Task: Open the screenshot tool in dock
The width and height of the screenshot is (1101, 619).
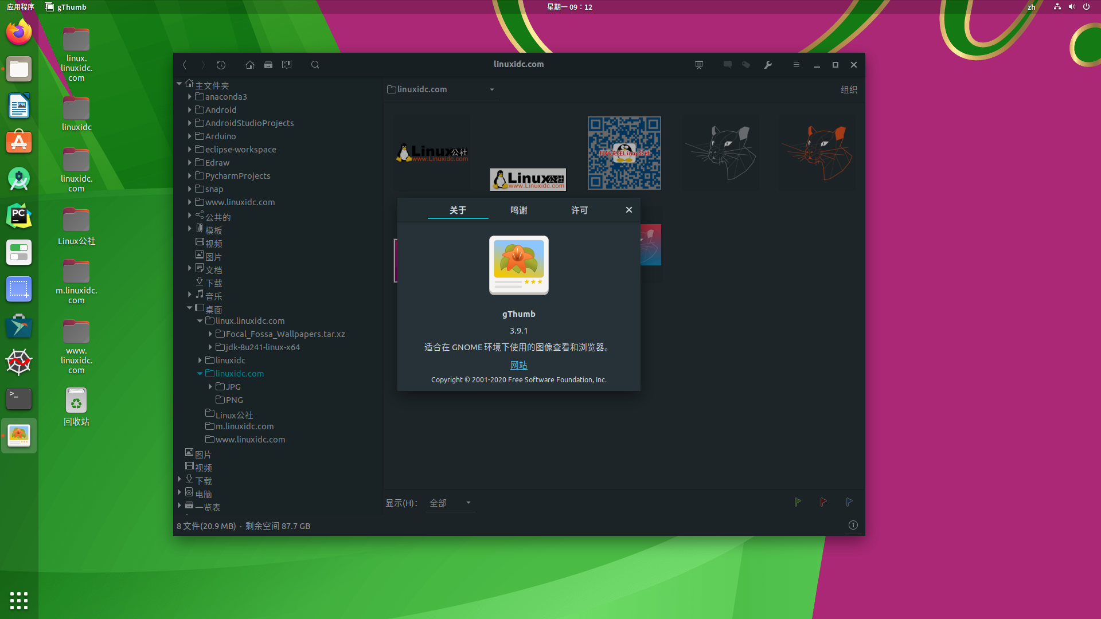Action: click(19, 289)
